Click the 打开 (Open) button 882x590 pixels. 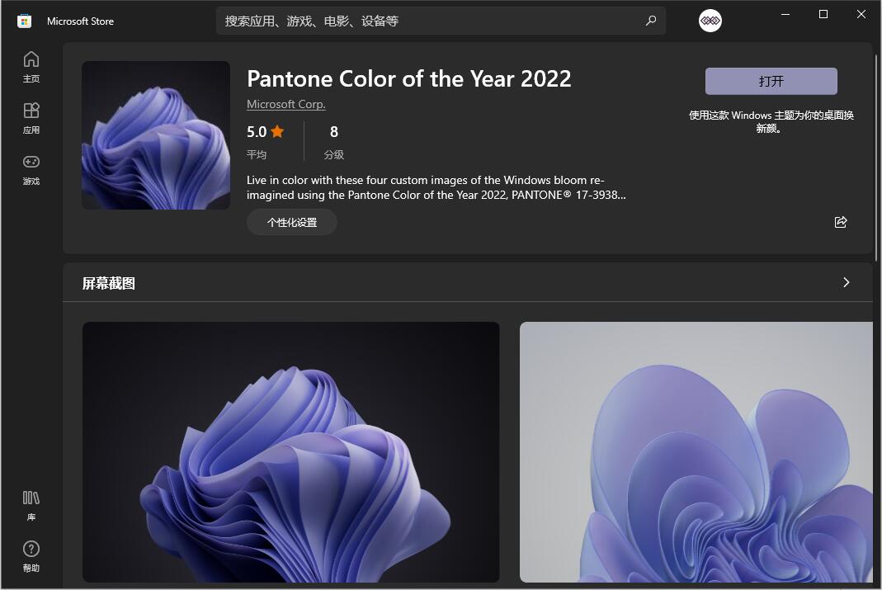(771, 81)
